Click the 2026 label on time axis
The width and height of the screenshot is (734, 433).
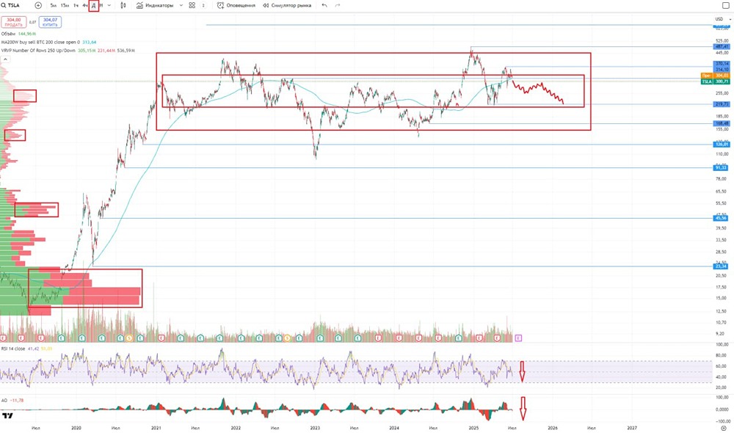(553, 428)
